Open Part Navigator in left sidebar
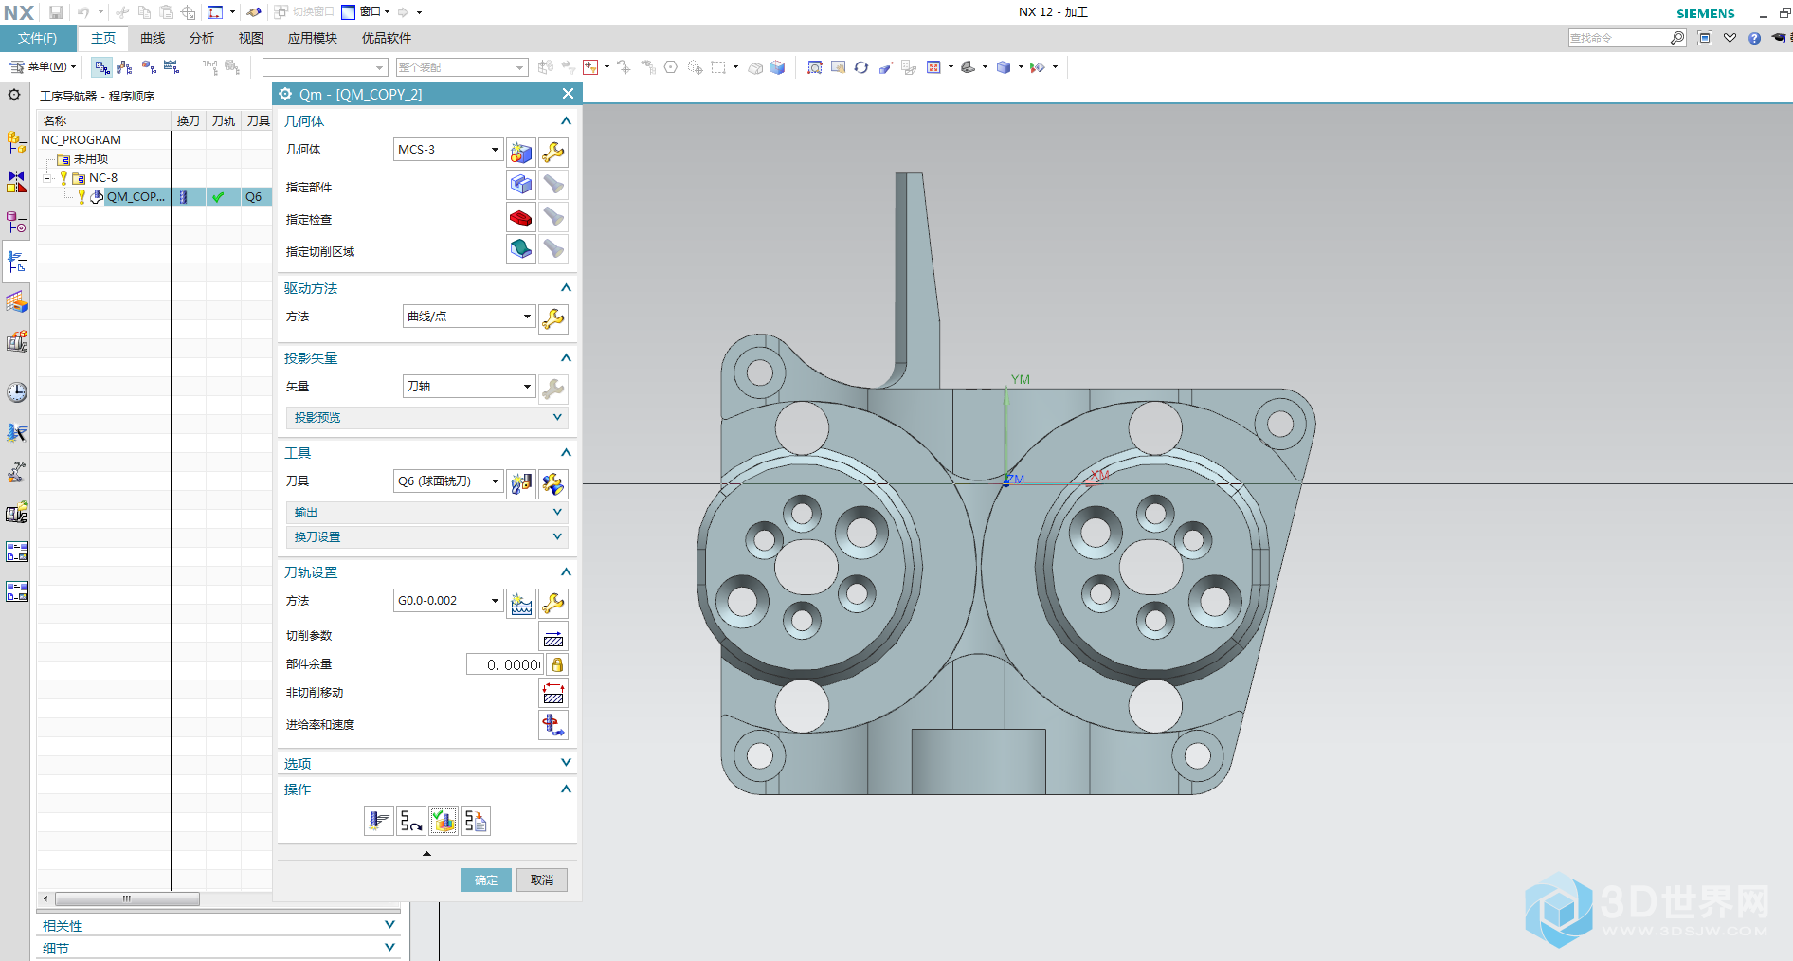The height and width of the screenshot is (961, 1793). pyautogui.click(x=17, y=222)
